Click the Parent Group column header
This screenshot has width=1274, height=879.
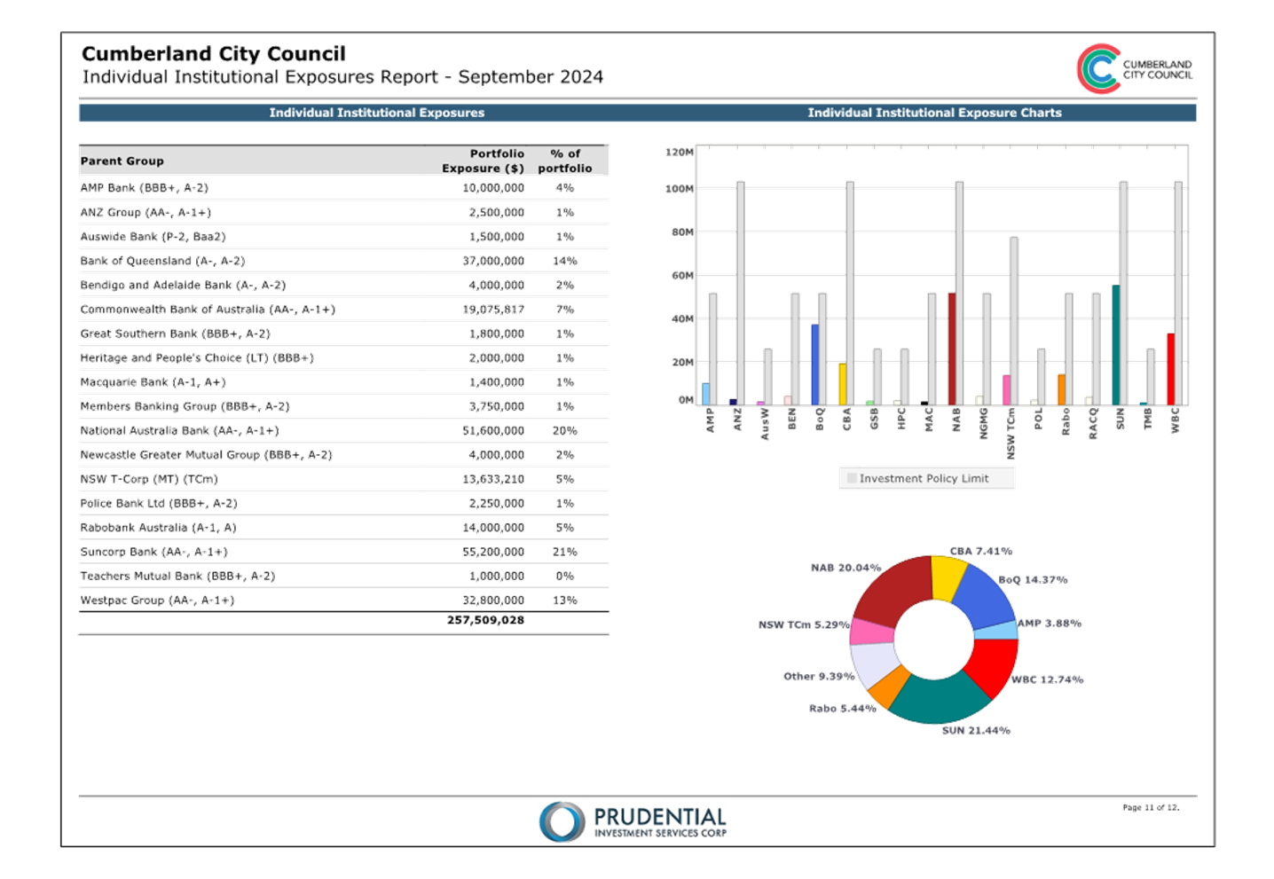pyautogui.click(x=122, y=161)
